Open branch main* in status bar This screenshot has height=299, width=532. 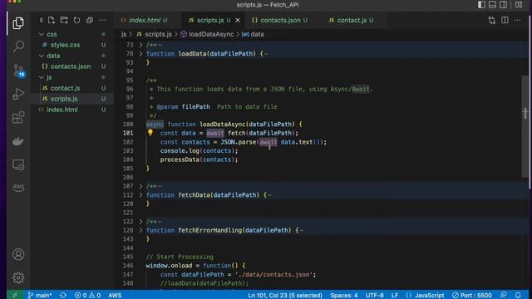(39, 295)
